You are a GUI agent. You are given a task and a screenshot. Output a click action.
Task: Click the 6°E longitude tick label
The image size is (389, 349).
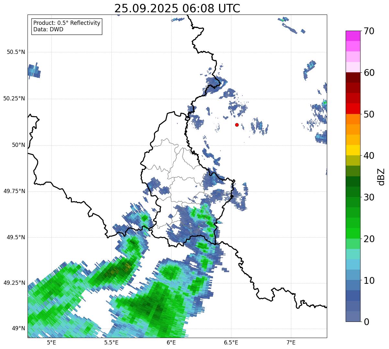pyautogui.click(x=171, y=343)
